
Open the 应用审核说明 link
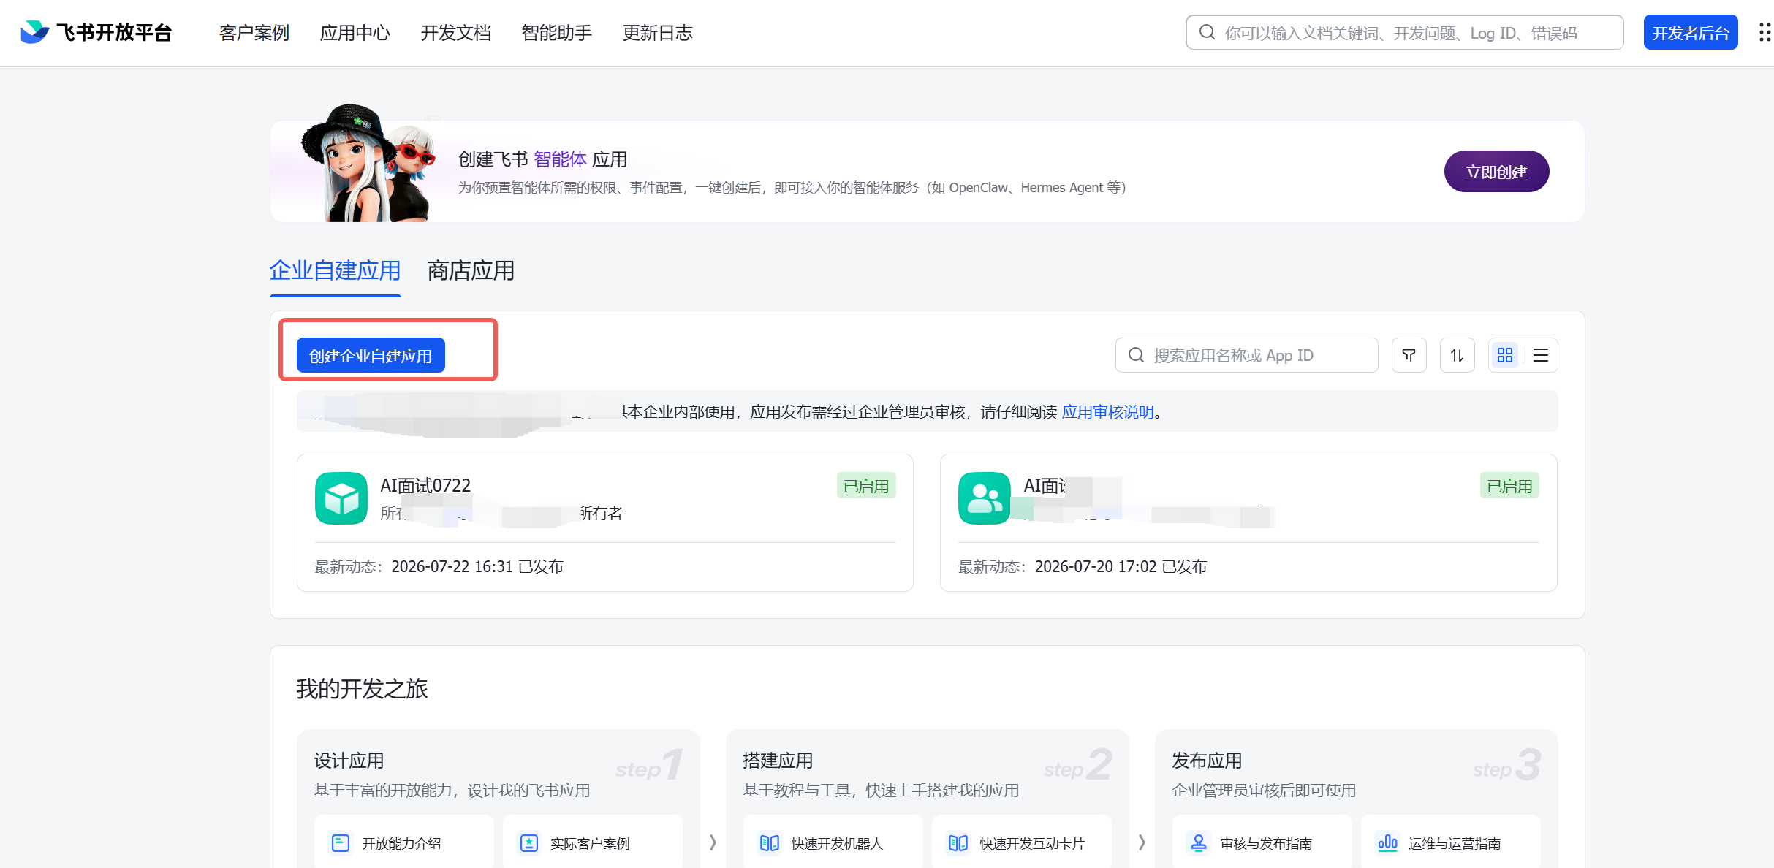[x=1108, y=412]
